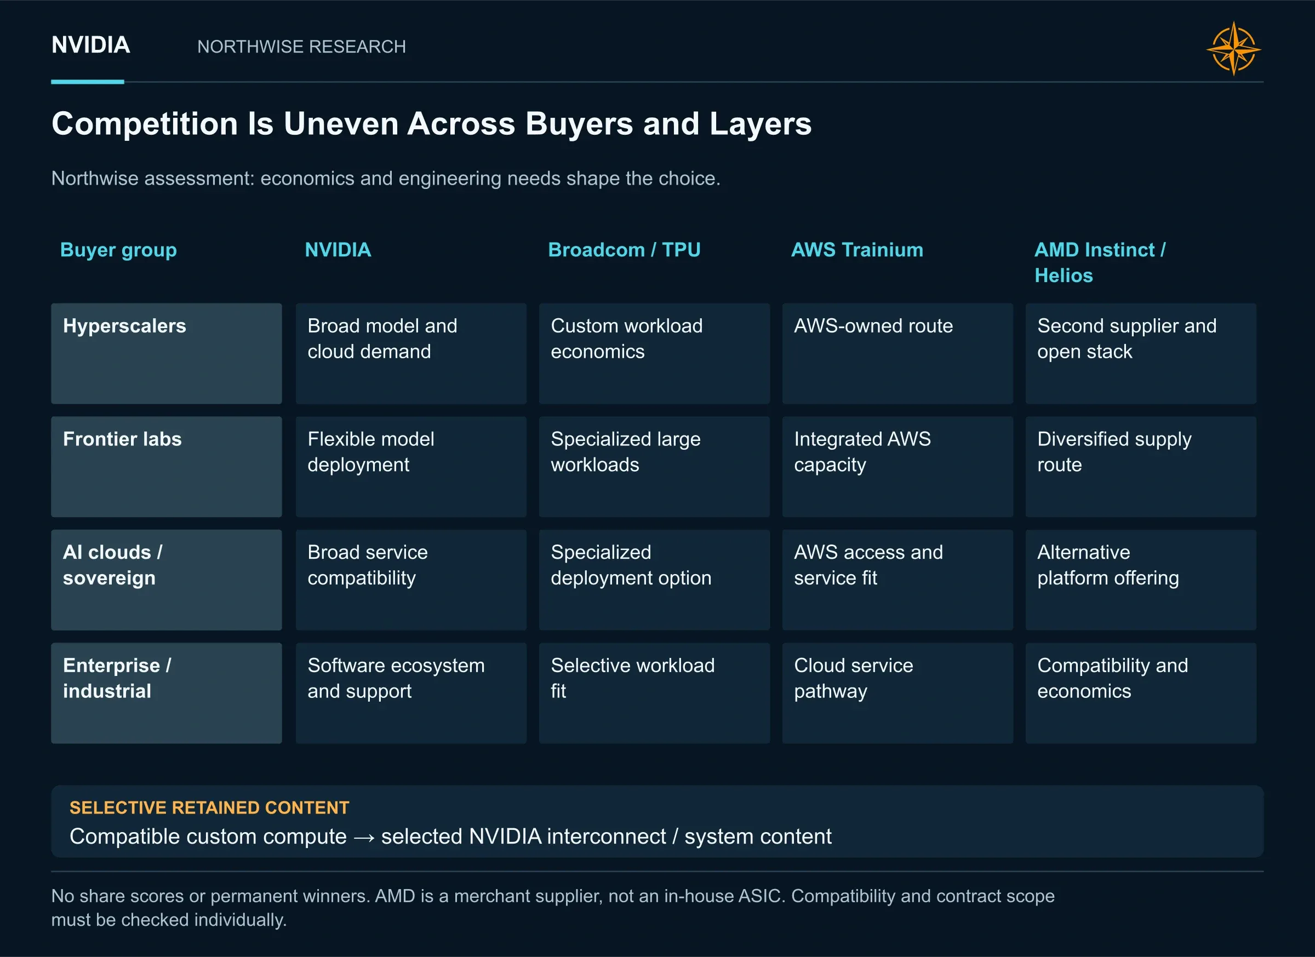Click the Integrated AWS capacity cell
1315x957 pixels.
click(x=897, y=467)
